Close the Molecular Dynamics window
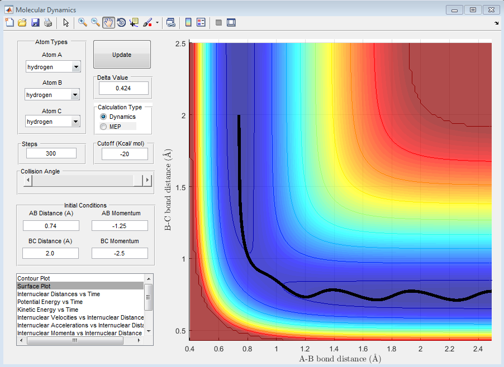Screen dimensions: 504x367 491,10
